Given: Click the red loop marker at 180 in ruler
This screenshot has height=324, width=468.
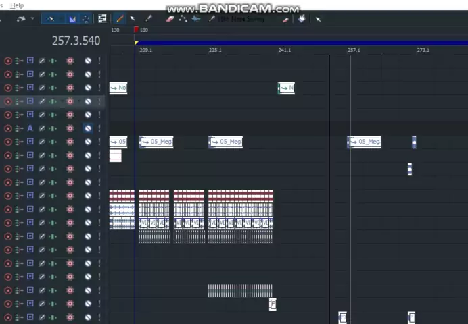Looking at the screenshot, I should click(137, 30).
